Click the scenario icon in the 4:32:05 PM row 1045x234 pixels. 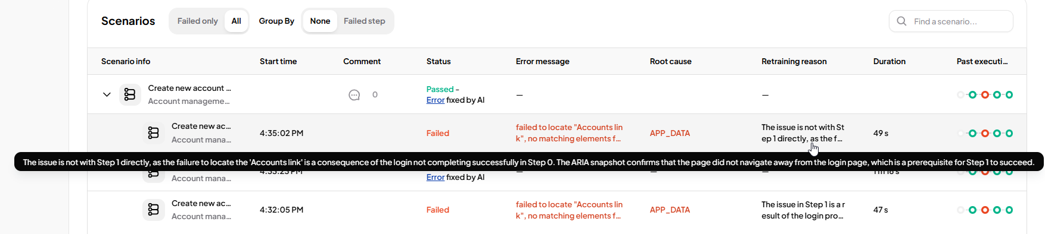click(153, 210)
